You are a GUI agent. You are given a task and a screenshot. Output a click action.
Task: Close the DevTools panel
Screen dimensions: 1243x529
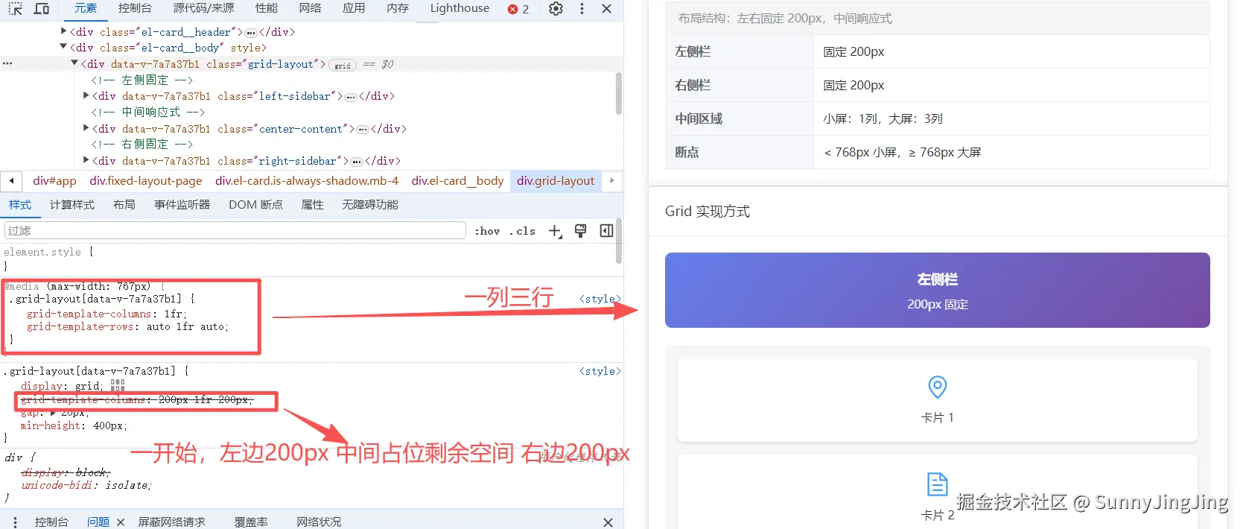pos(607,9)
